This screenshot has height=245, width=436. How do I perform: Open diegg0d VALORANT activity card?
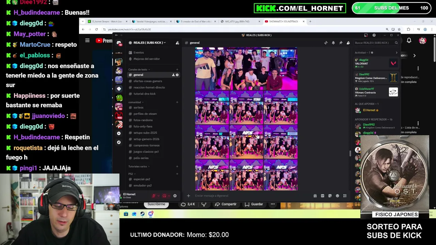(376, 63)
